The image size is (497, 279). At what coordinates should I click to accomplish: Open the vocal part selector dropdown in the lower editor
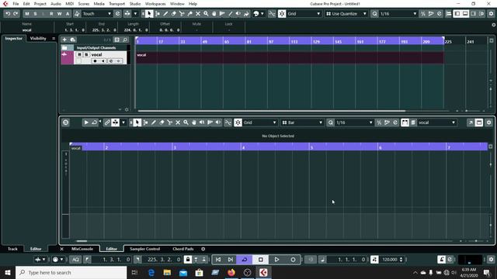pyautogui.click(x=436, y=122)
